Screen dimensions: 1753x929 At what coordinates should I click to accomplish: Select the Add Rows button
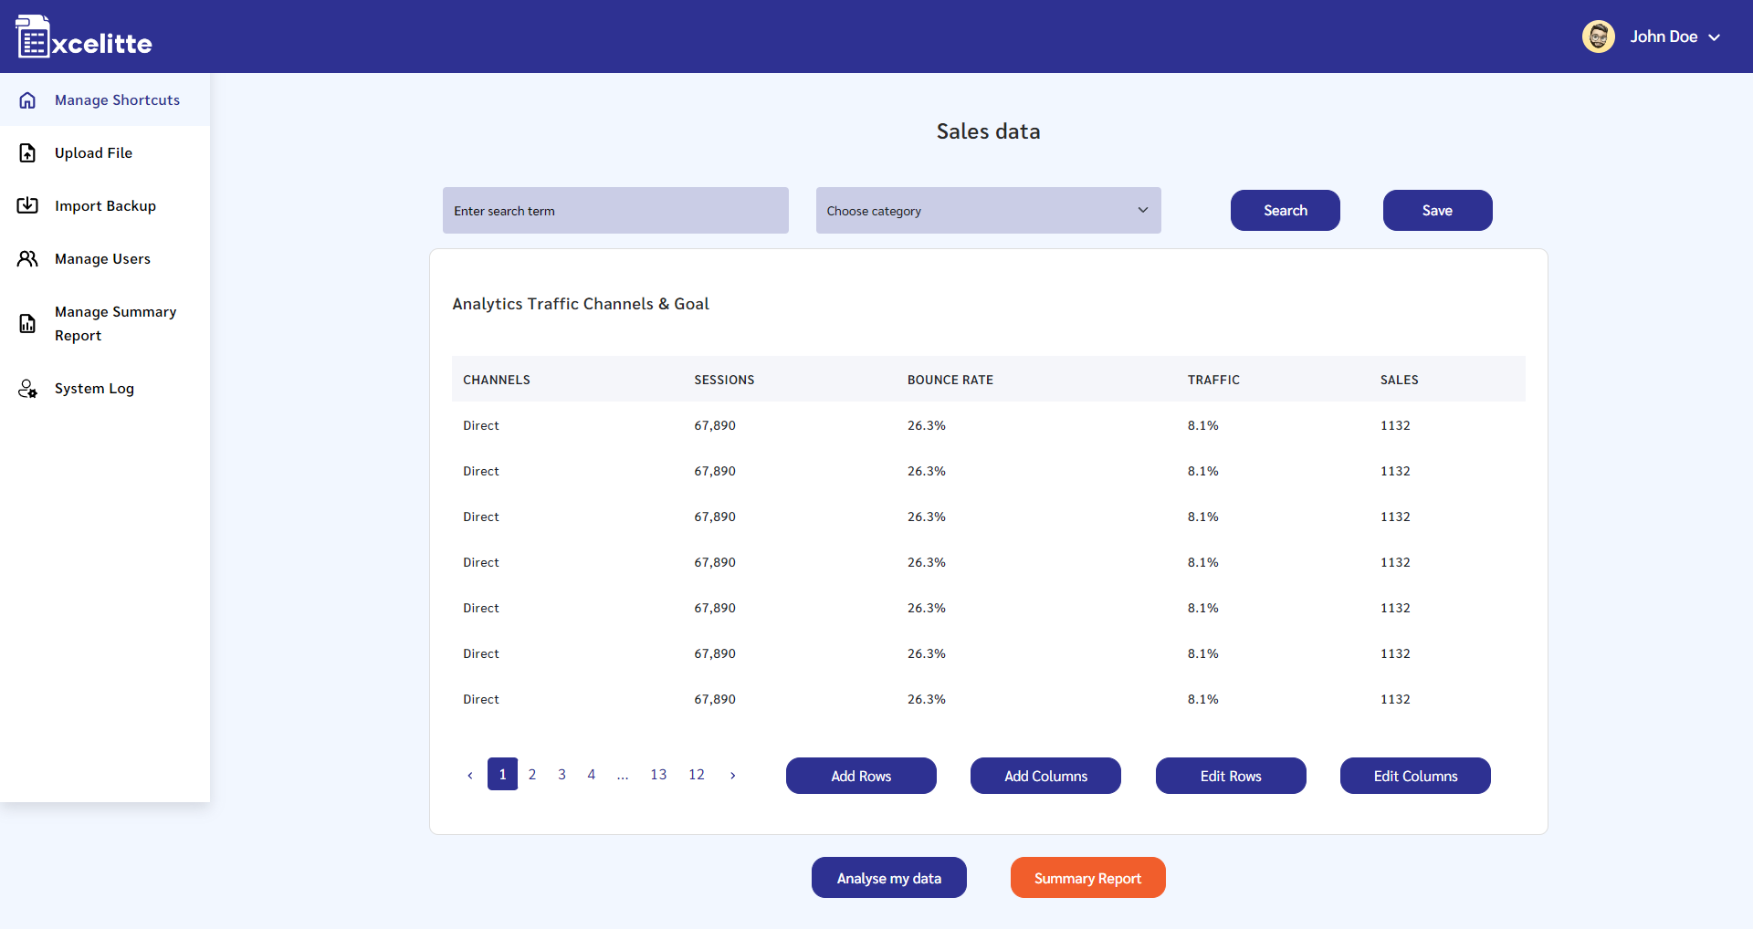(x=861, y=776)
